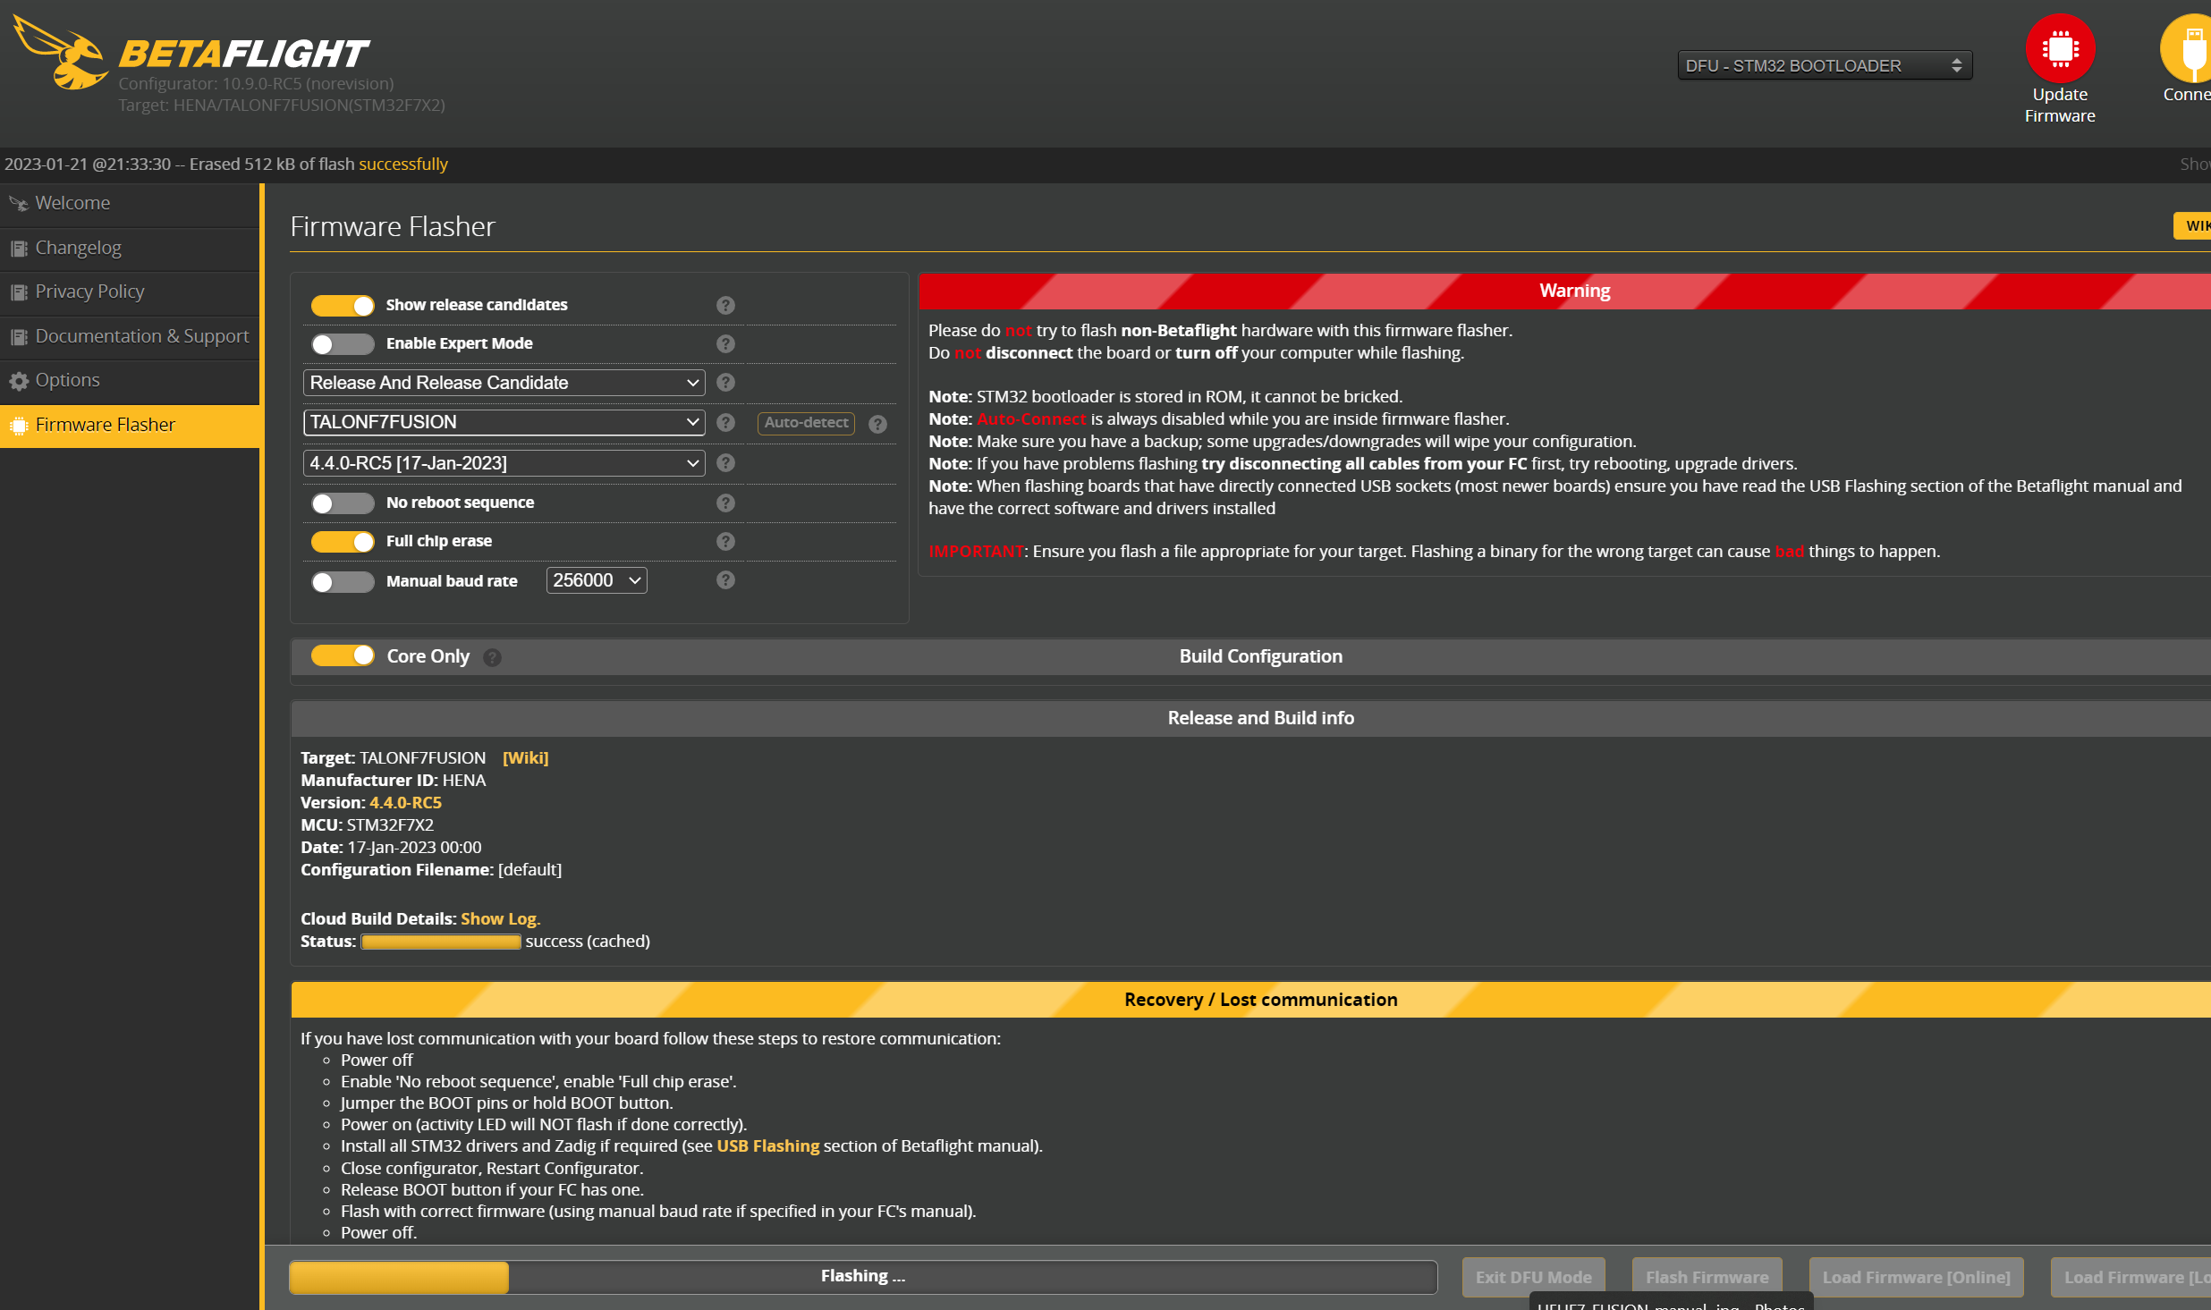Click the Firmware Flasher chip icon in sidebar
Viewport: 2211px width, 1310px height.
19,425
